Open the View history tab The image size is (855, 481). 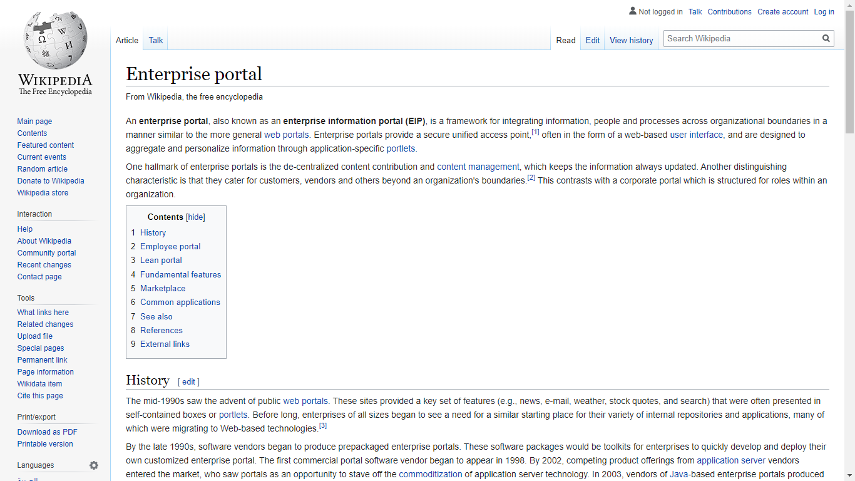pyautogui.click(x=631, y=39)
